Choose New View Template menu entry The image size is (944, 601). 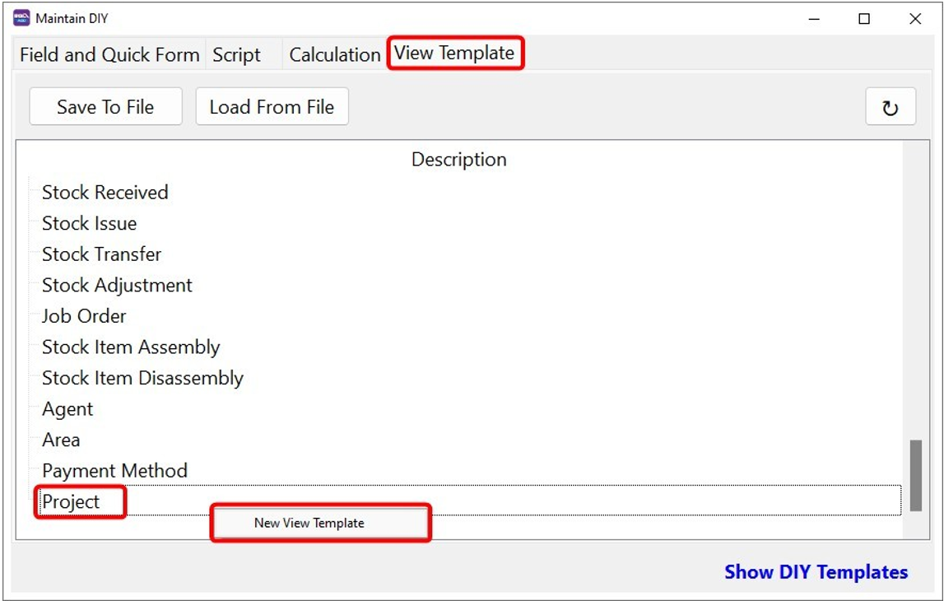tap(309, 523)
